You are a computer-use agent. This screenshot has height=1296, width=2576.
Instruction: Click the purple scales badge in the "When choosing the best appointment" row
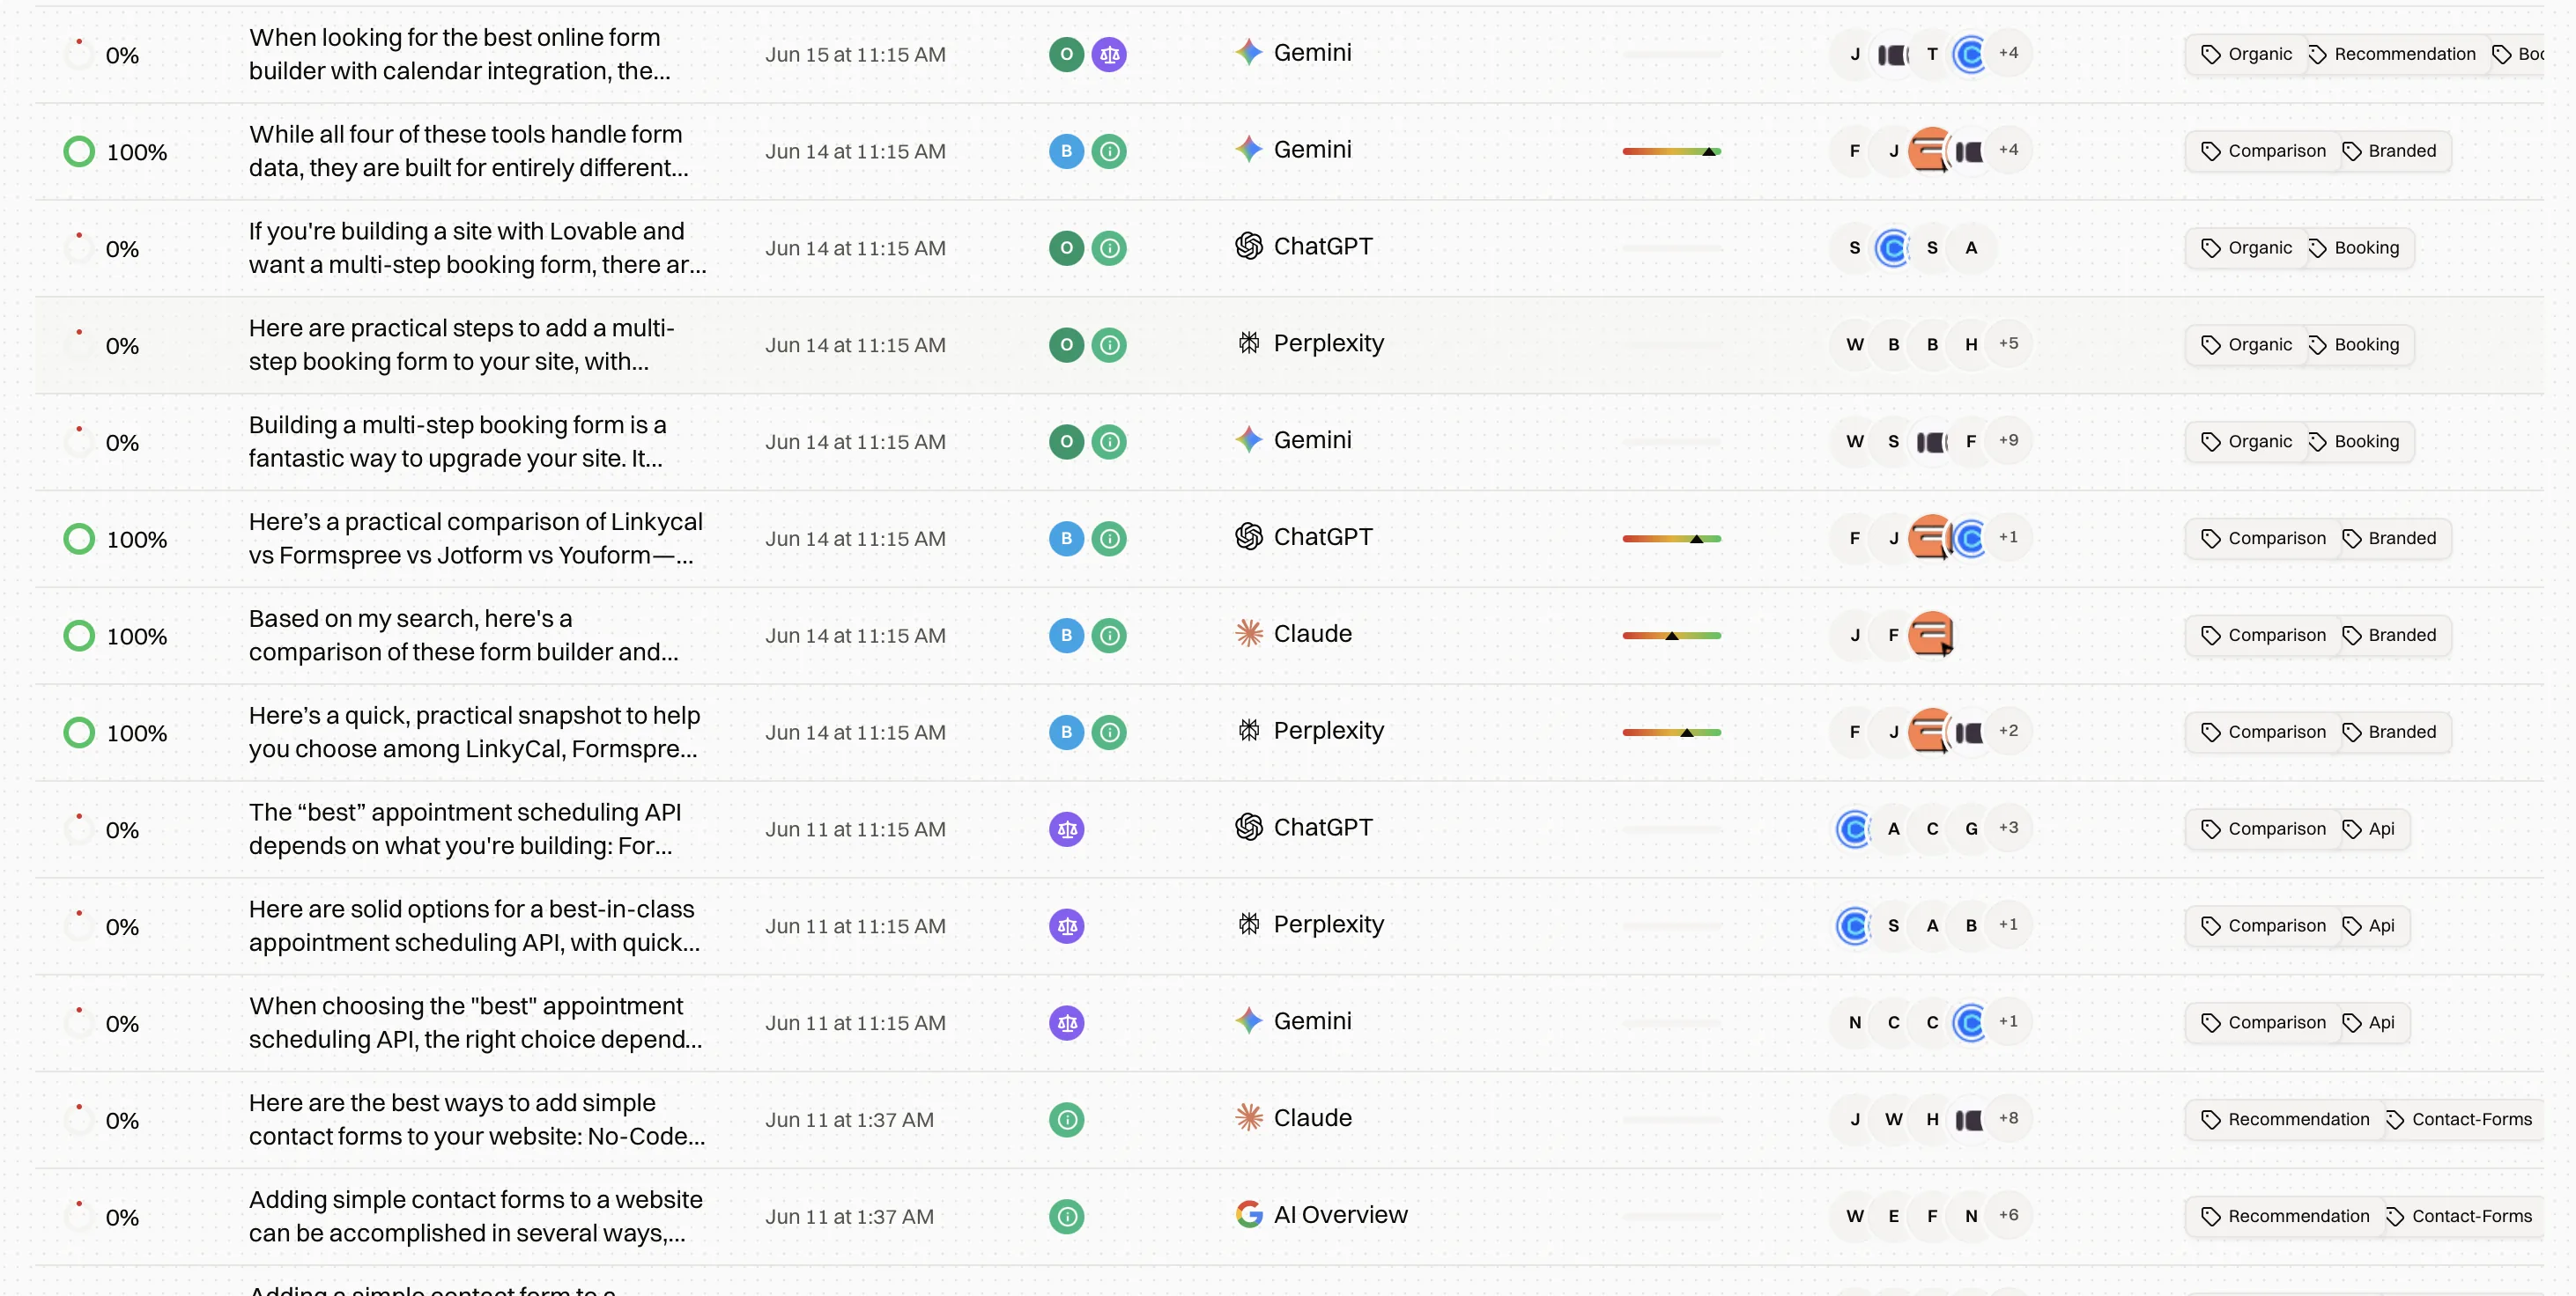point(1066,1023)
